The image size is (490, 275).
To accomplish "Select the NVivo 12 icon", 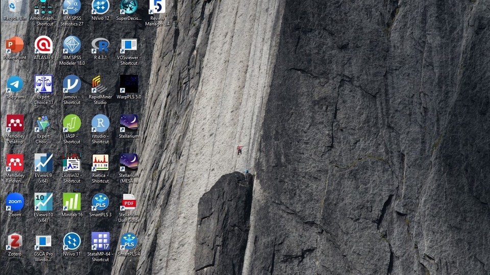I will [x=101, y=10].
